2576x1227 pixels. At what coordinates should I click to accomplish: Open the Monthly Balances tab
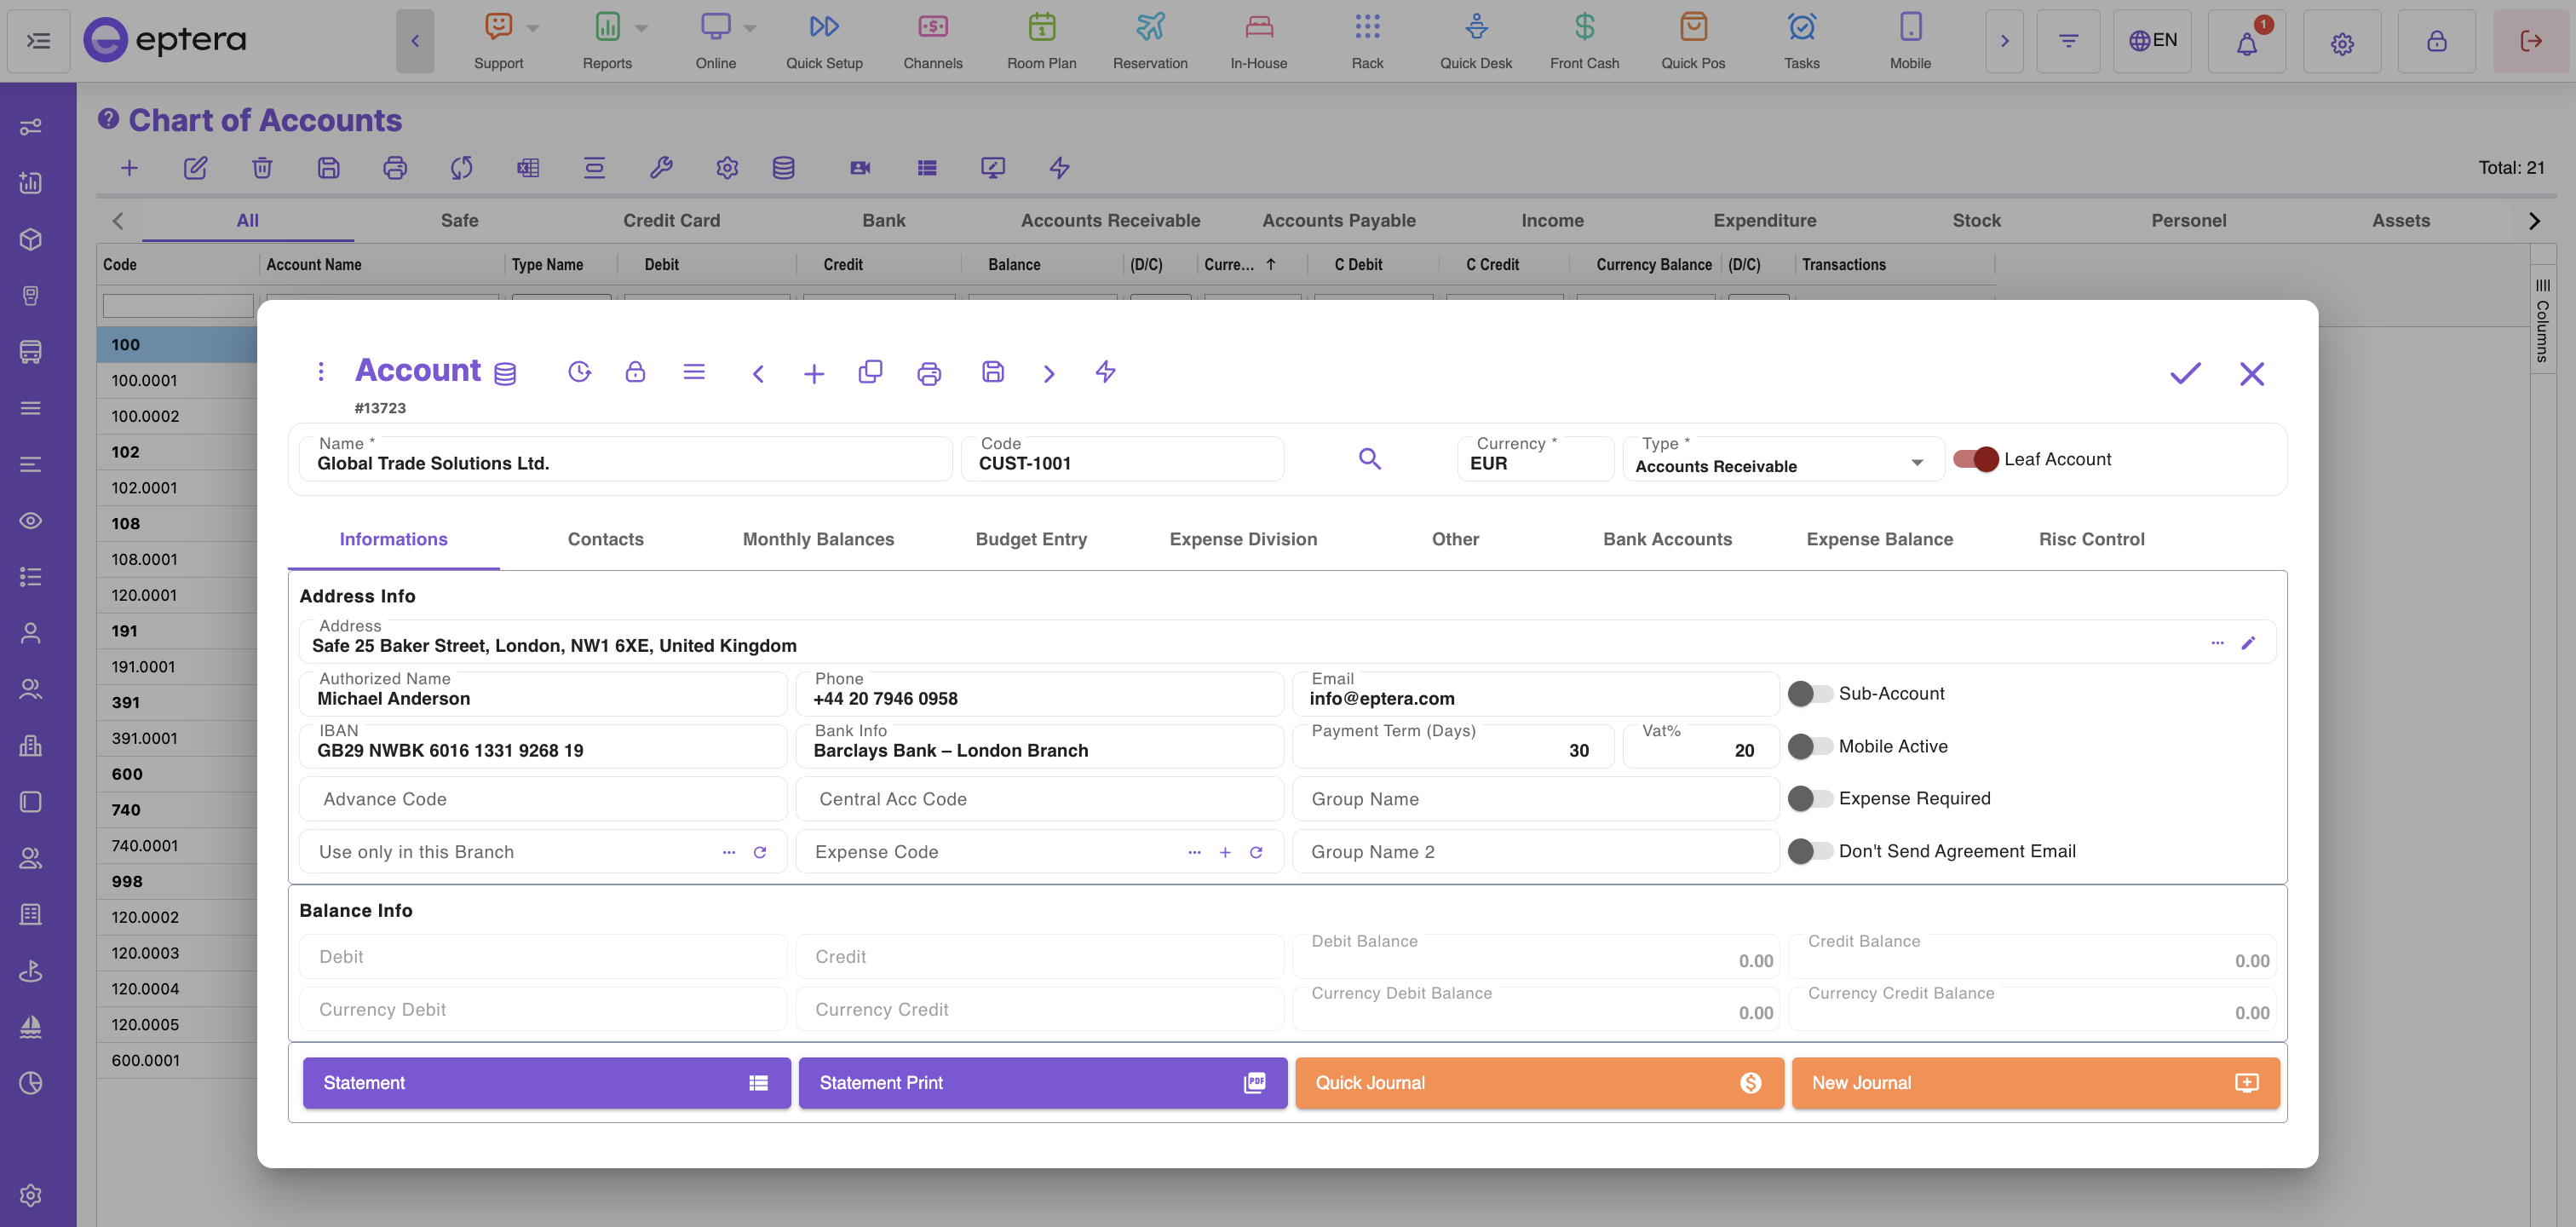tap(818, 539)
